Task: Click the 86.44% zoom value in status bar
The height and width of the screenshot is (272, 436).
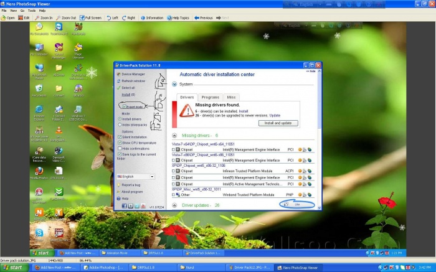Action: click(85, 261)
